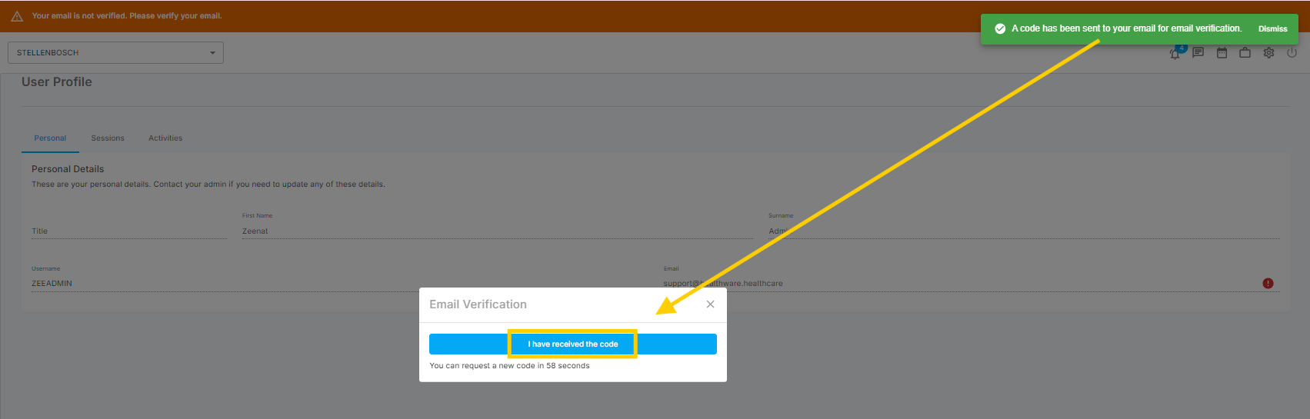Viewport: 1310px width, 419px height.
Task: Switch to the Sessions tab
Action: 108,138
